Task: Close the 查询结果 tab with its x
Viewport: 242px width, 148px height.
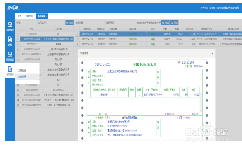Action: point(46,16)
